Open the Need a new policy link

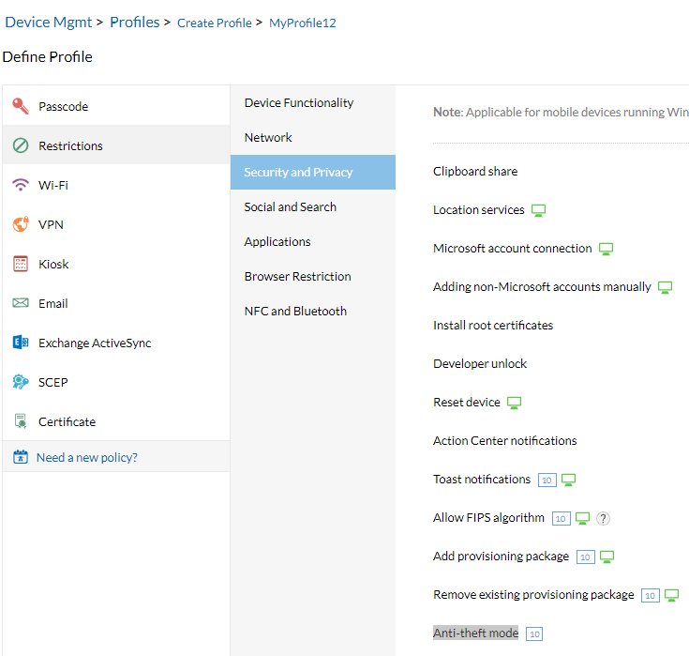point(86,457)
